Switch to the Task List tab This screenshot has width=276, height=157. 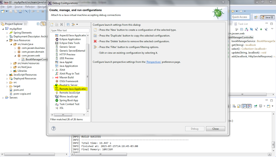pos(241,24)
